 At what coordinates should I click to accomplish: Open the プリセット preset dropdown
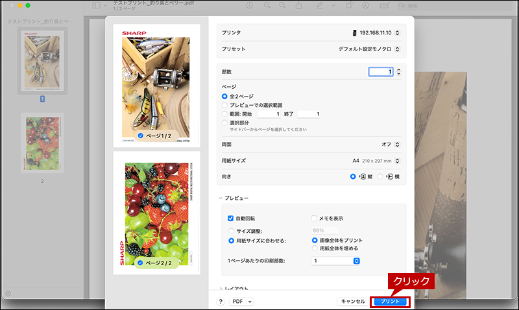point(368,49)
